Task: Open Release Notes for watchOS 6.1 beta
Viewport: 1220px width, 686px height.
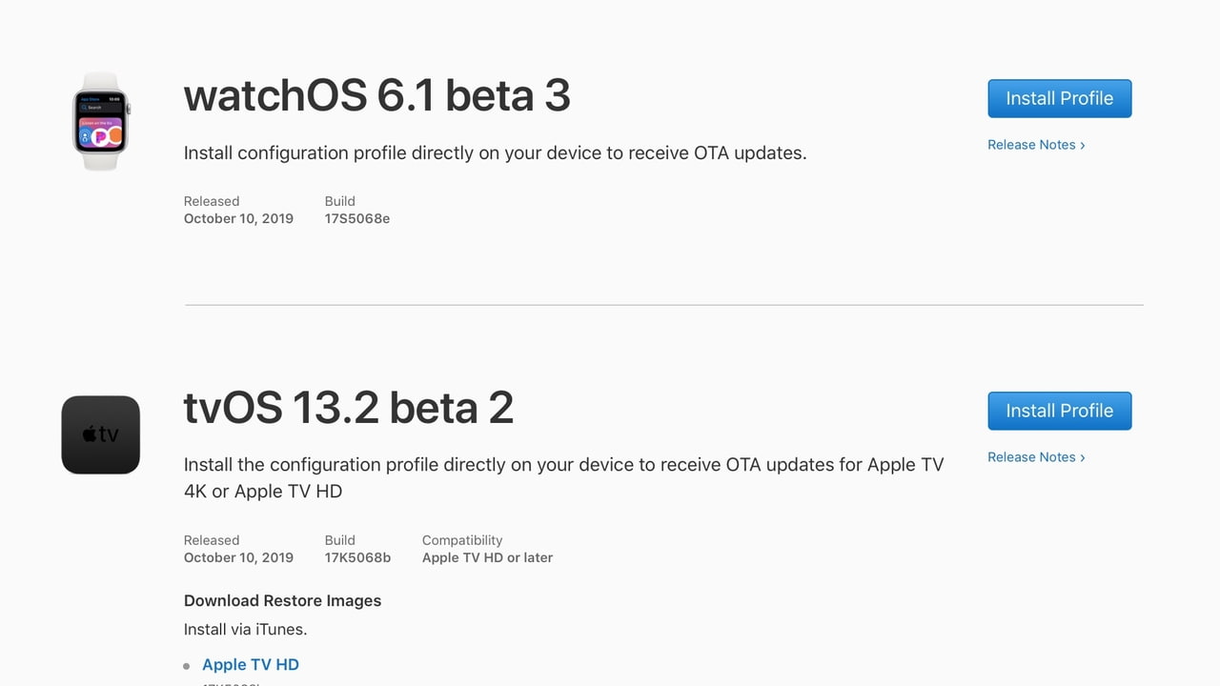Action: click(x=1036, y=145)
